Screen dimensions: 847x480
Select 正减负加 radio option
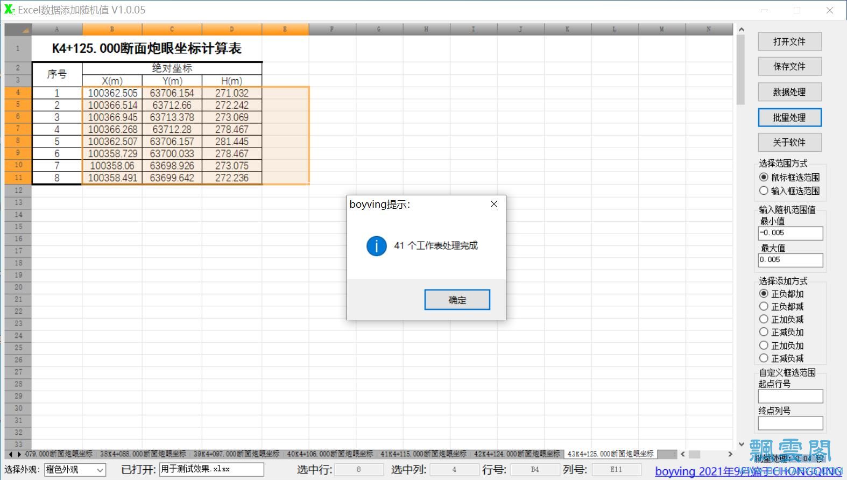(x=781, y=333)
